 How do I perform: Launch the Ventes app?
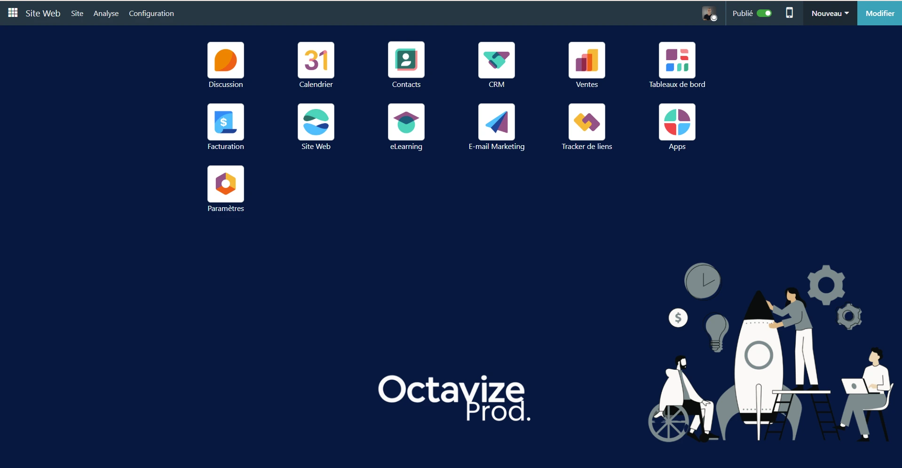pyautogui.click(x=587, y=60)
